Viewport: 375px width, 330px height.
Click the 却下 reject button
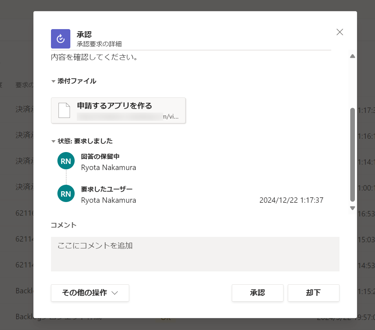tap(314, 293)
